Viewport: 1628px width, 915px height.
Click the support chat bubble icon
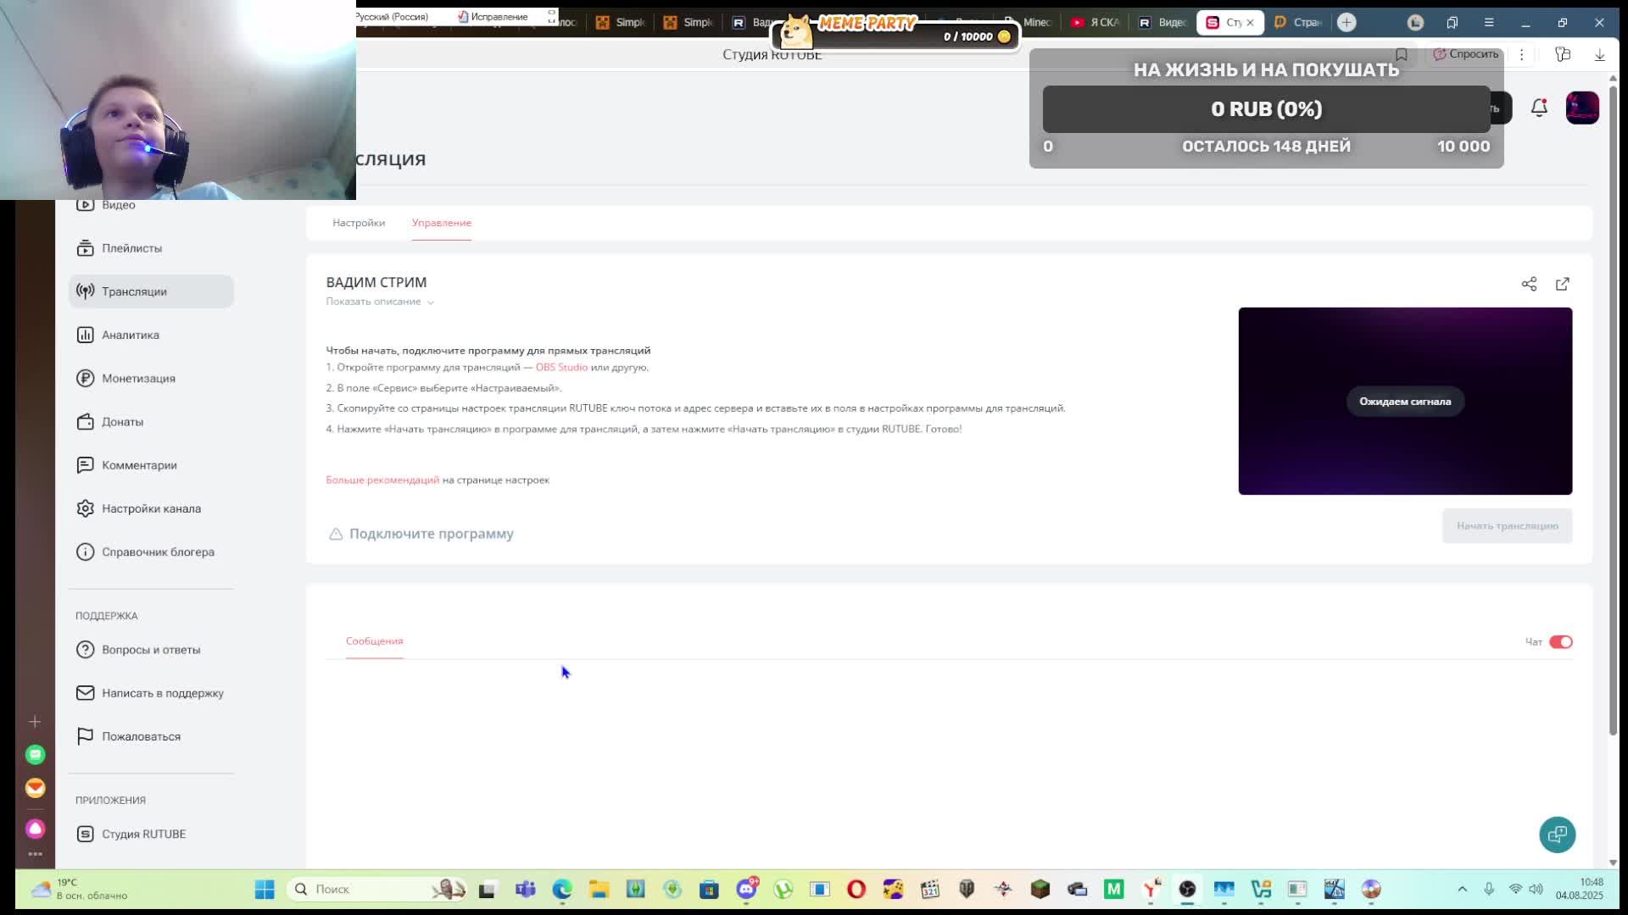[1558, 835]
